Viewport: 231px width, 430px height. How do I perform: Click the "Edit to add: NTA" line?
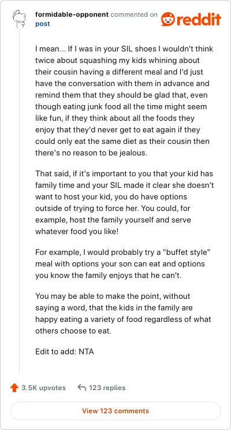pos(65,351)
